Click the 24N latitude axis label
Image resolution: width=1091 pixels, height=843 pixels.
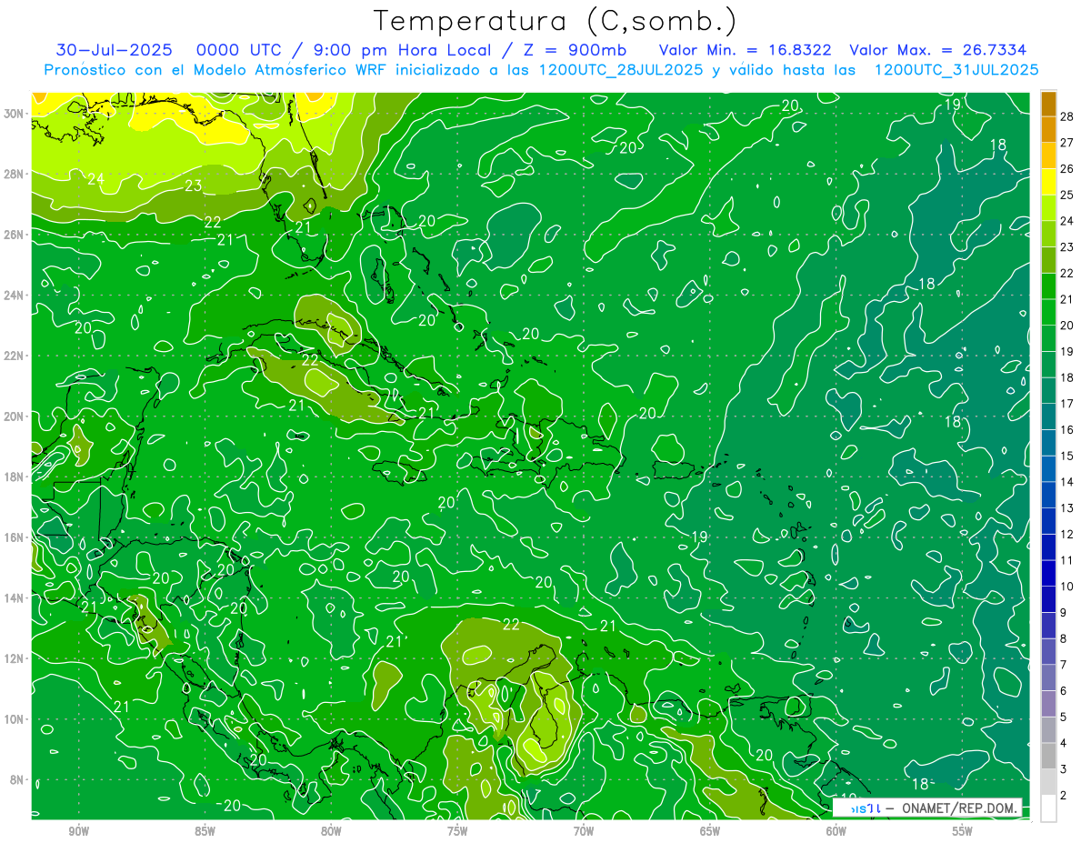pyautogui.click(x=15, y=295)
